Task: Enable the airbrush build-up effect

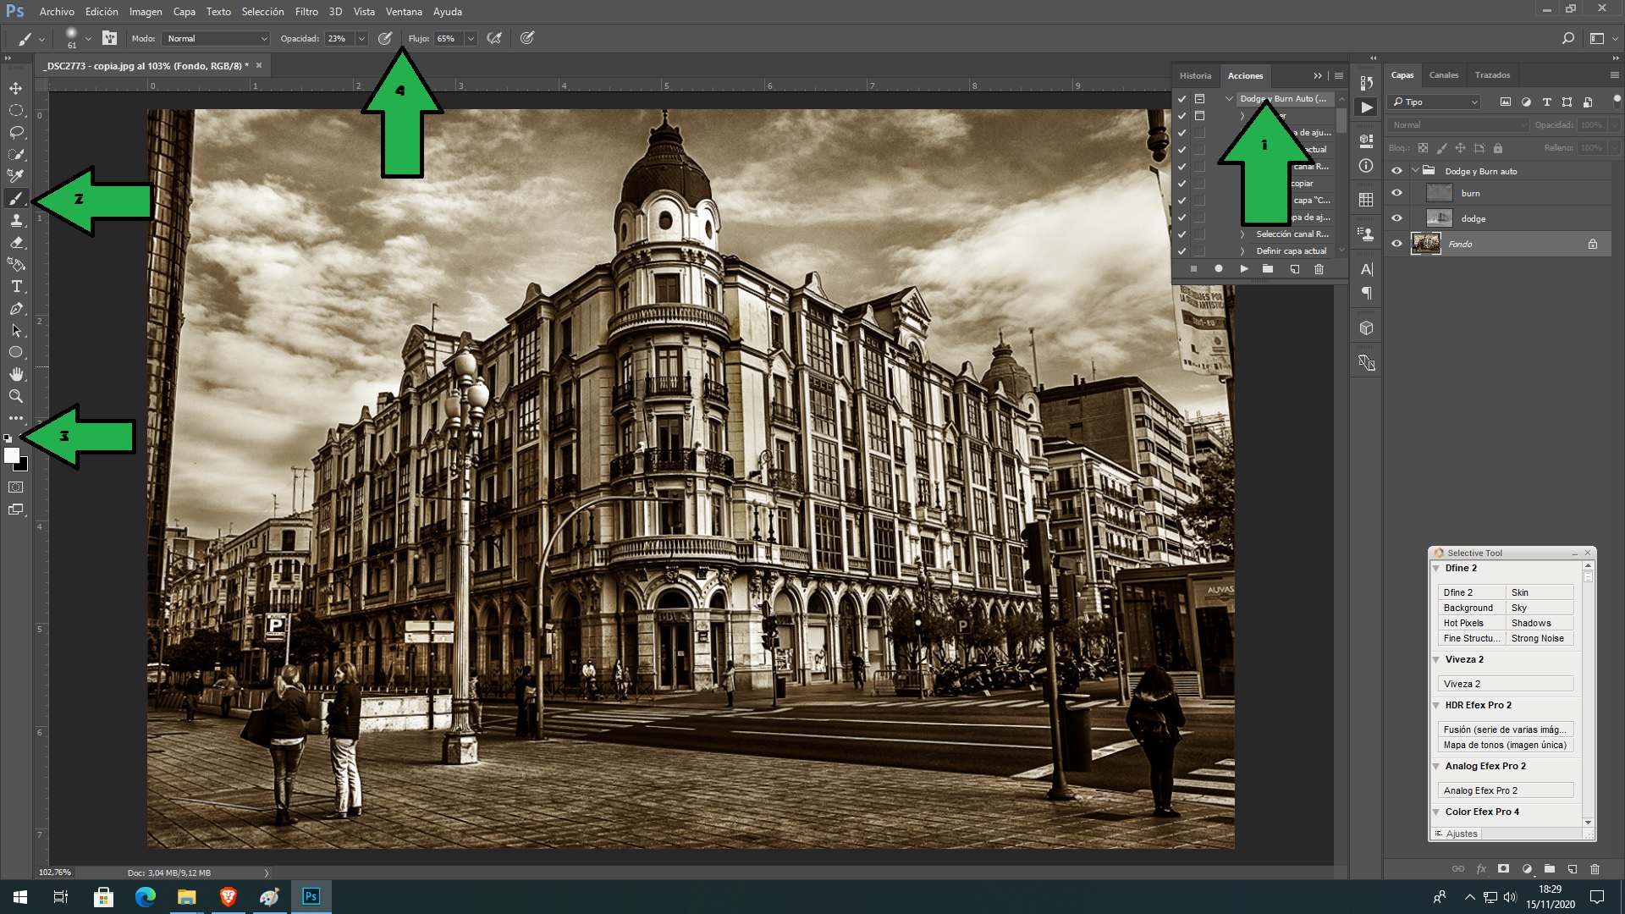Action: pyautogui.click(x=494, y=38)
